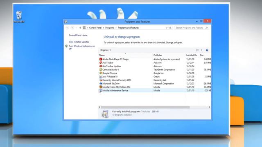Select the Ask Toolbar Updater row

pyautogui.click(x=155, y=66)
